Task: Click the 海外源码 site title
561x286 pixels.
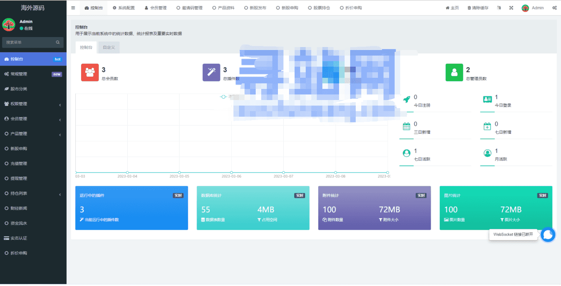Action: tap(33, 8)
